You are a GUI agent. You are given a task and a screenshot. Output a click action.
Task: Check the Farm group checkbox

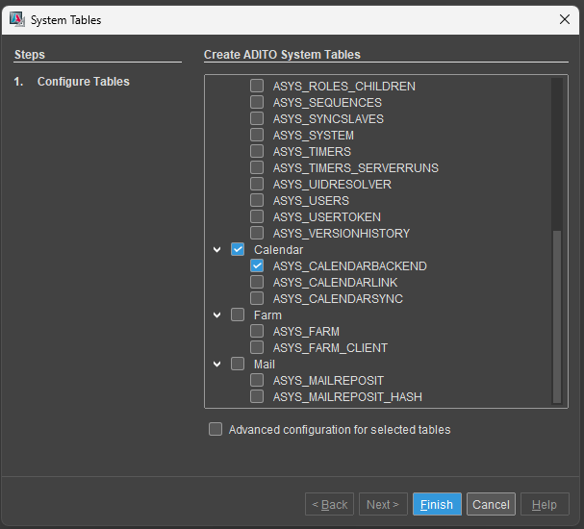click(238, 315)
